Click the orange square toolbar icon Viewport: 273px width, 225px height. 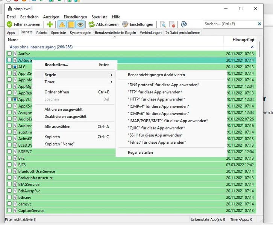coord(71,24)
